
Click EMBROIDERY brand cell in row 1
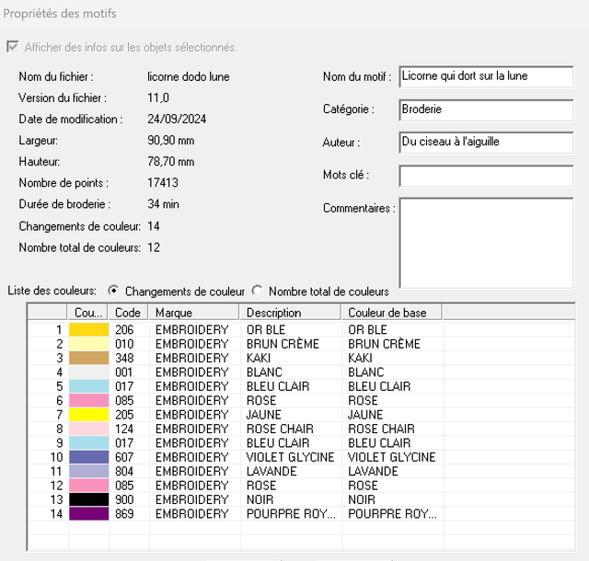click(192, 329)
